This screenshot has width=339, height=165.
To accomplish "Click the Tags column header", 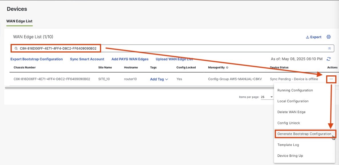I will pyautogui.click(x=153, y=67).
